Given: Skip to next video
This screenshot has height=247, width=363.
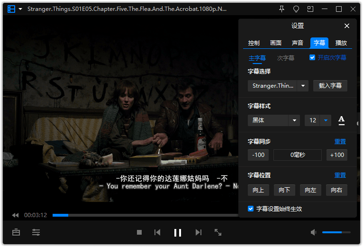Looking at the screenshot, I should click(199, 232).
